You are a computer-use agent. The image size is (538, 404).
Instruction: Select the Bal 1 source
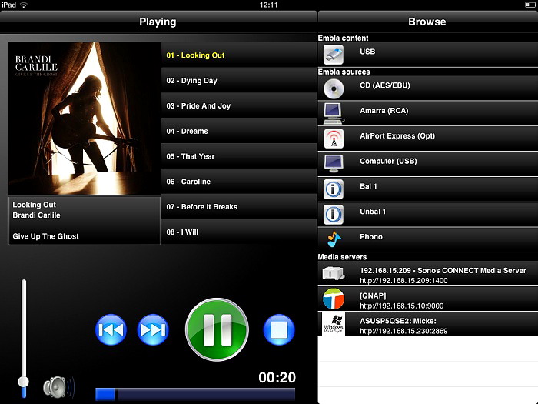tap(428, 189)
